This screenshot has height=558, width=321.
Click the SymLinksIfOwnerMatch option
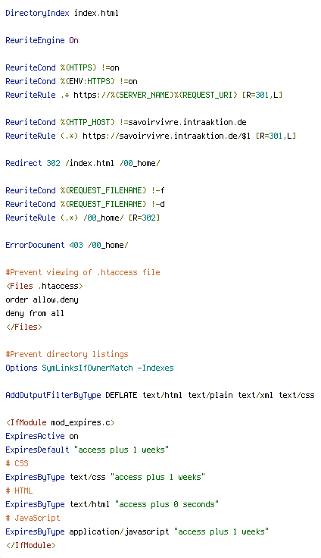tap(88, 368)
